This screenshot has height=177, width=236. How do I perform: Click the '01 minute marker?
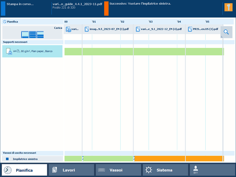pos(94,22)
